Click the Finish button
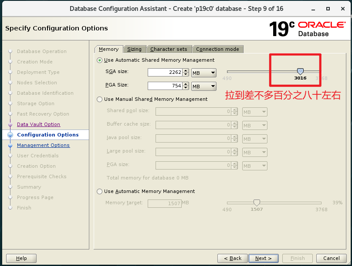 298,258
